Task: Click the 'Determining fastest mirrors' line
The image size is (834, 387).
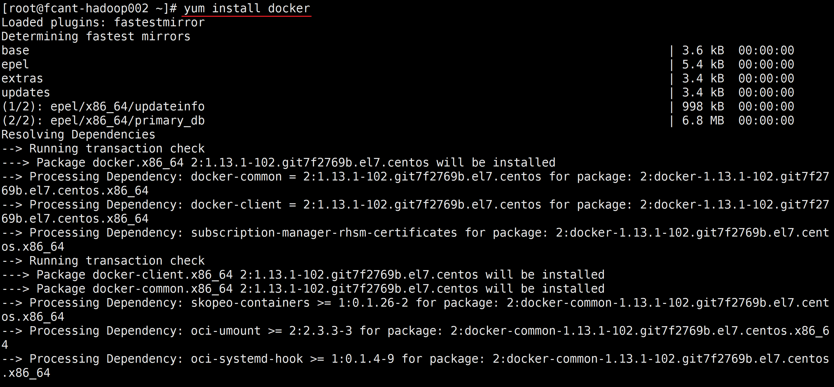Action: click(x=96, y=36)
